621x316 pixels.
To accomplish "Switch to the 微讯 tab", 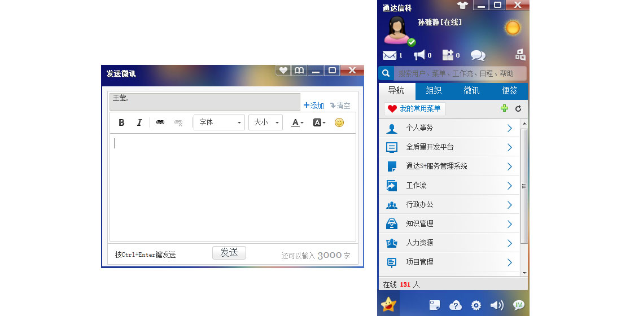I will pos(471,91).
